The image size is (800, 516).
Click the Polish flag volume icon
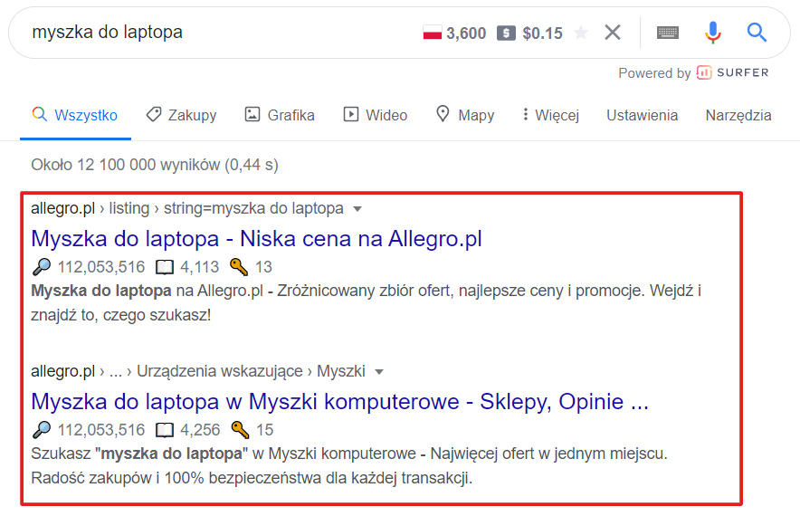pyautogui.click(x=433, y=33)
